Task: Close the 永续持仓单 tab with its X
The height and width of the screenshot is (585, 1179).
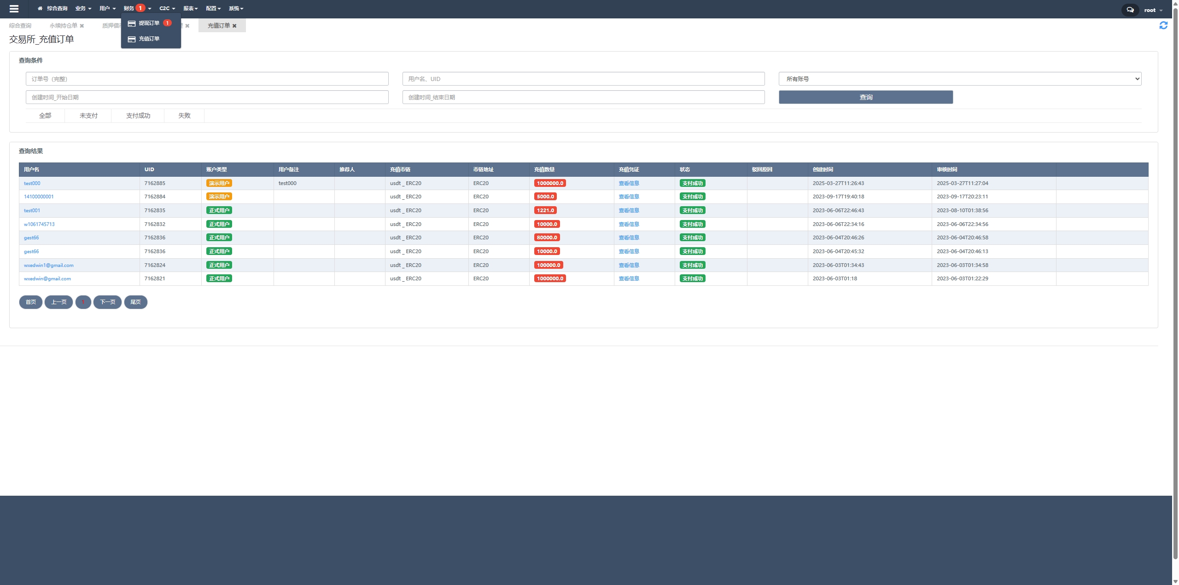Action: point(82,26)
